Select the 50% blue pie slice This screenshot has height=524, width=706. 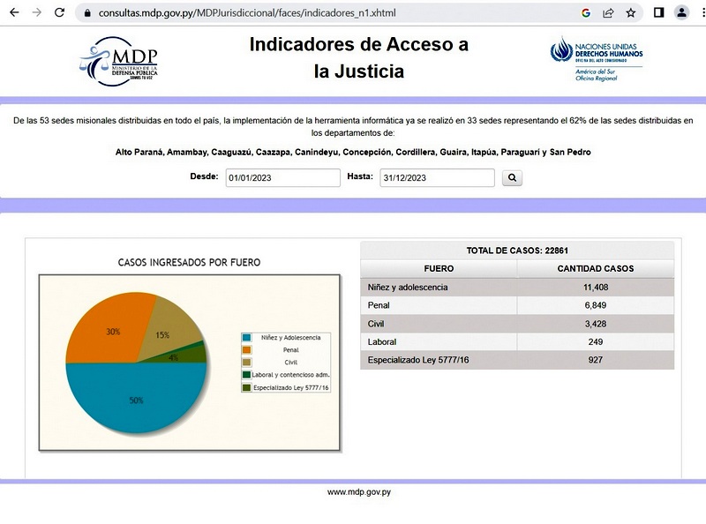(136, 399)
